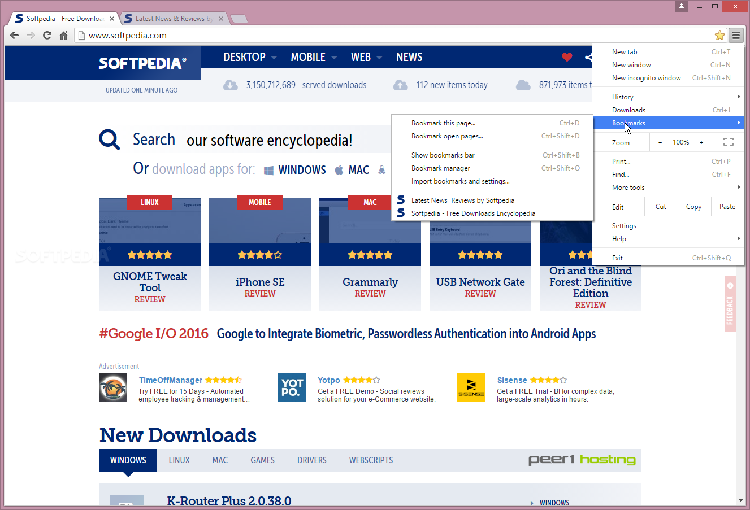Image resolution: width=750 pixels, height=510 pixels.
Task: Select New tab from Chrome menu
Action: click(x=668, y=52)
